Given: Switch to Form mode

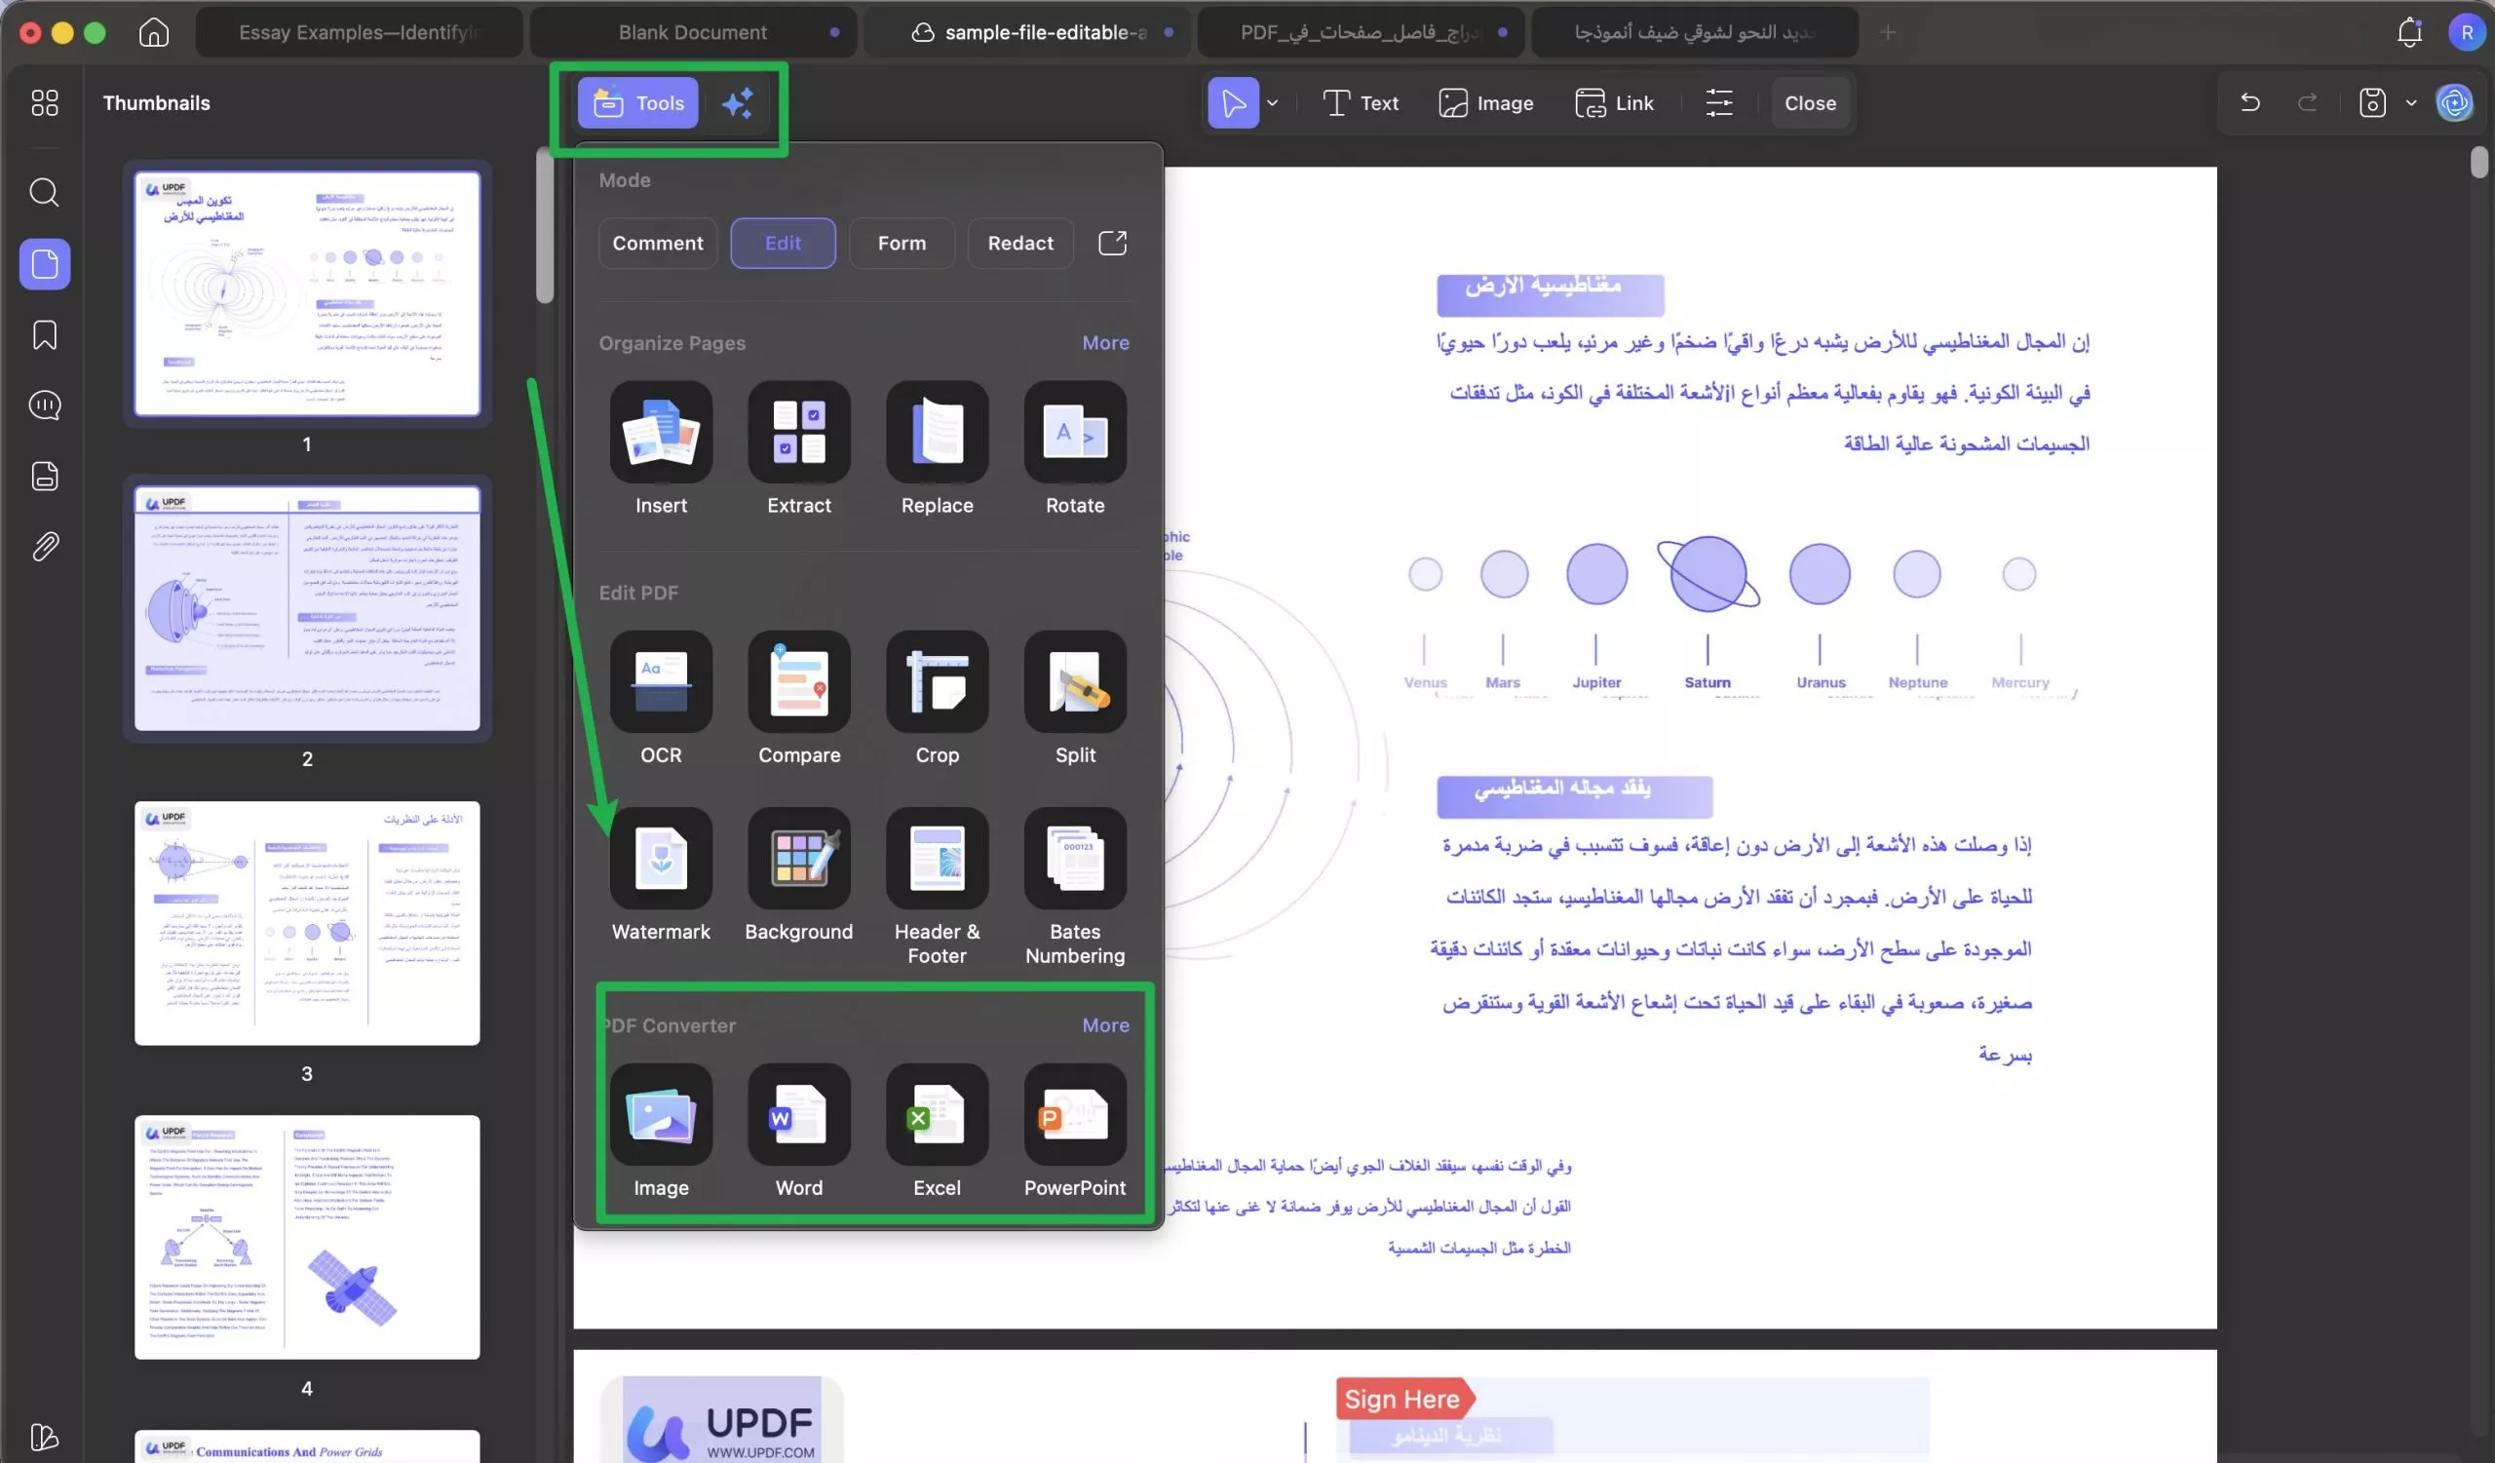Looking at the screenshot, I should point(901,243).
